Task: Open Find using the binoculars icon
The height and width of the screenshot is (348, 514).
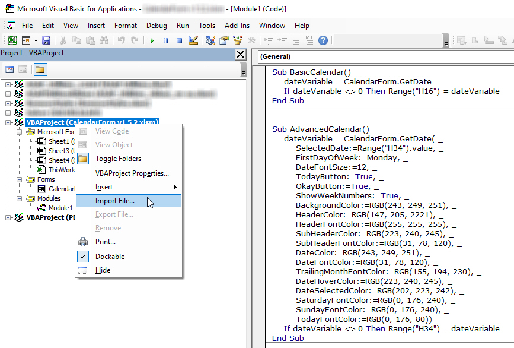Action: click(104, 40)
